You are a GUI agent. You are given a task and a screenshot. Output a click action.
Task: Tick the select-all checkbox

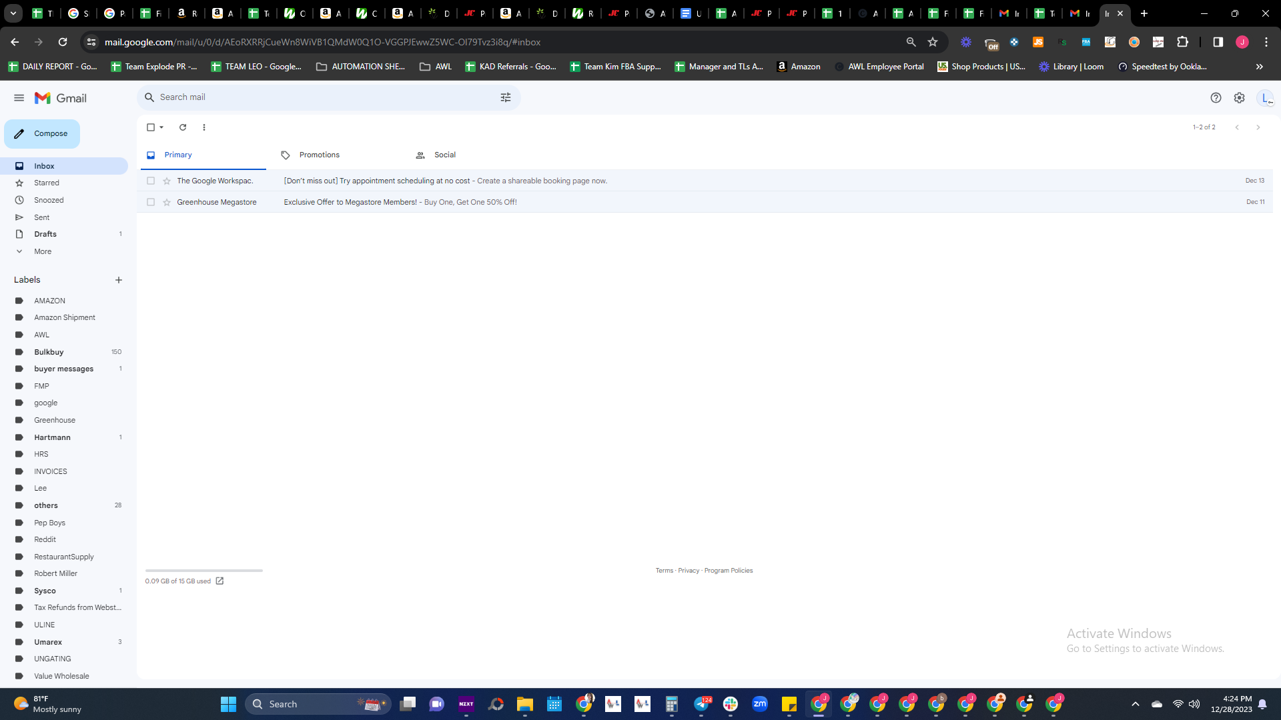tap(151, 127)
